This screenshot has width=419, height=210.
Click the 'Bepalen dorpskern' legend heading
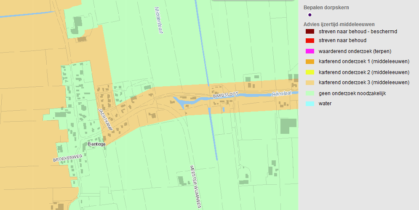pyautogui.click(x=326, y=8)
